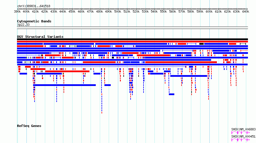256x143 pixels.
Task: Select the black variant block near 590k
Action: (x=201, y=44)
